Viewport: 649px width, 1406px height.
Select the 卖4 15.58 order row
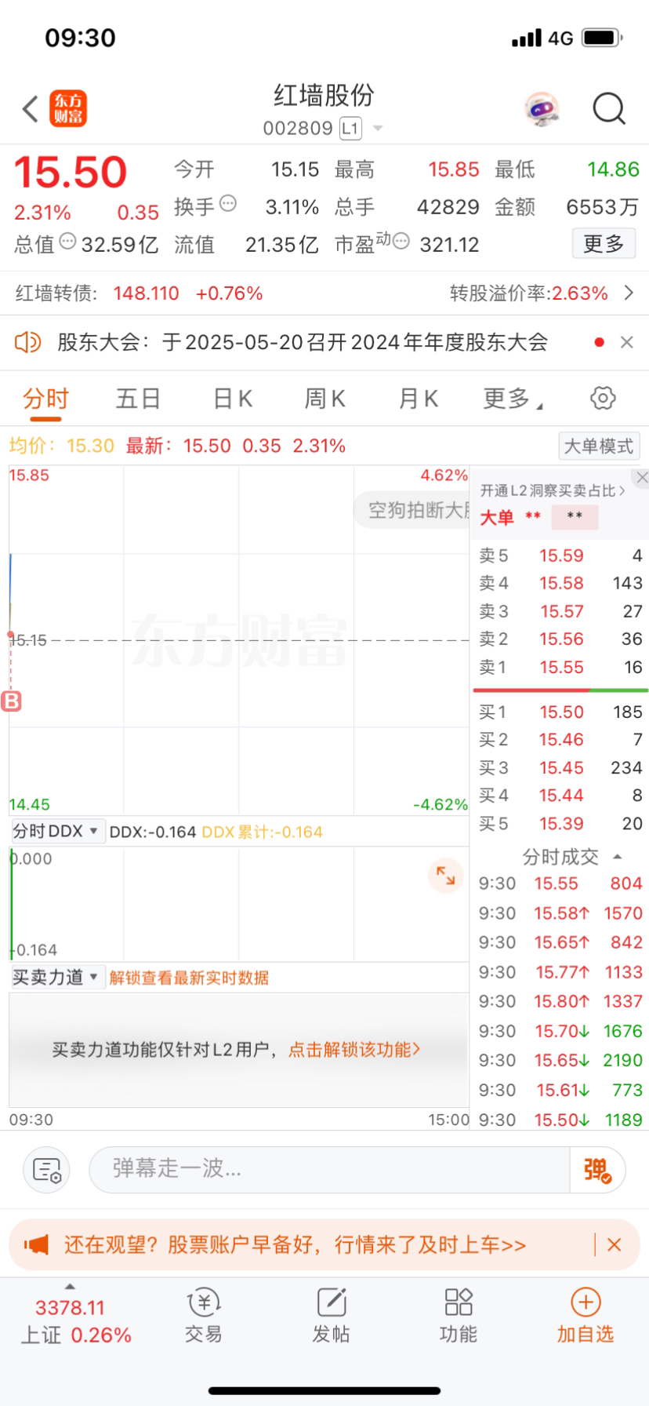pyautogui.click(x=560, y=583)
